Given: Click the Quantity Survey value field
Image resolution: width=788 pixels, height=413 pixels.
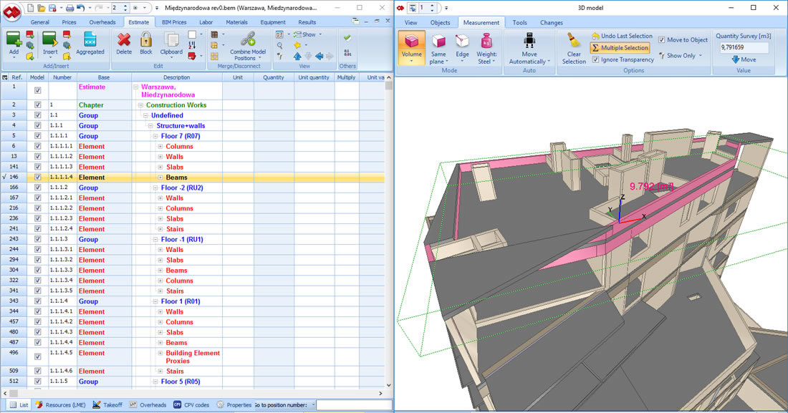Looking at the screenshot, I should click(x=744, y=47).
